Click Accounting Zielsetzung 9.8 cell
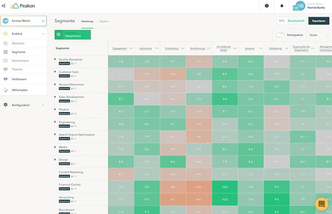 277,199
